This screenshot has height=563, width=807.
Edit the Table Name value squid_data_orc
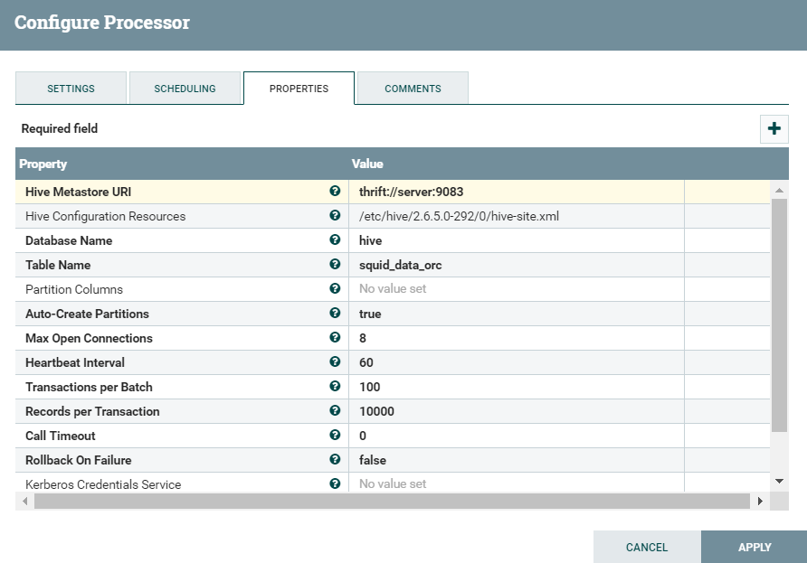516,265
